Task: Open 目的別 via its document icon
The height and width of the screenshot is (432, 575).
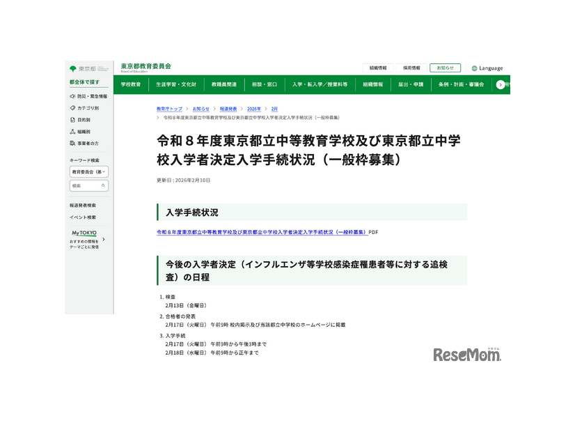Action: coord(72,120)
